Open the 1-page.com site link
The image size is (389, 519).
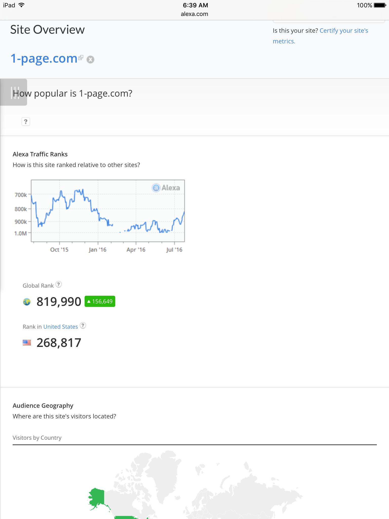pos(44,59)
